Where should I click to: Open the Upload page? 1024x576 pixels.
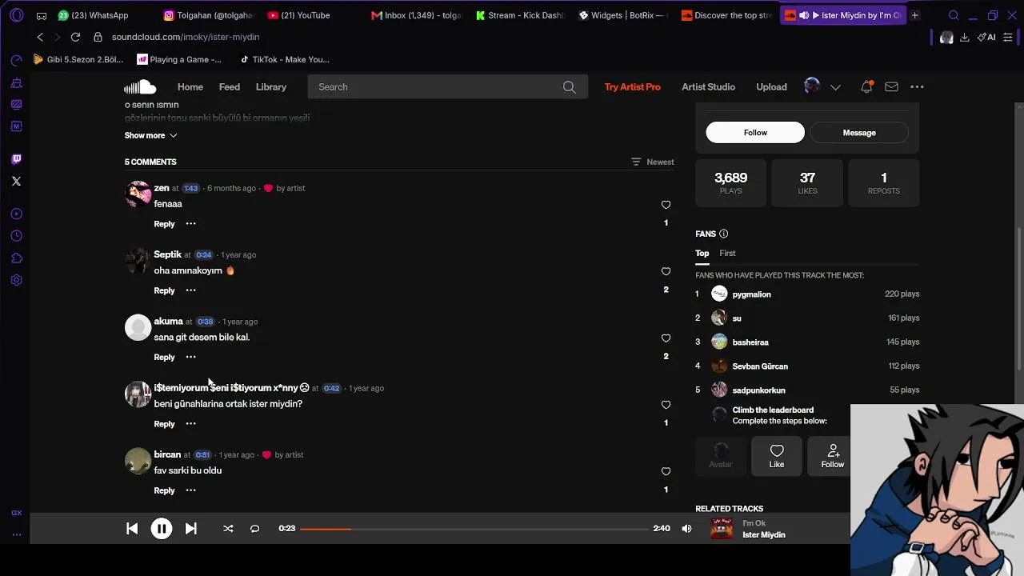[772, 87]
